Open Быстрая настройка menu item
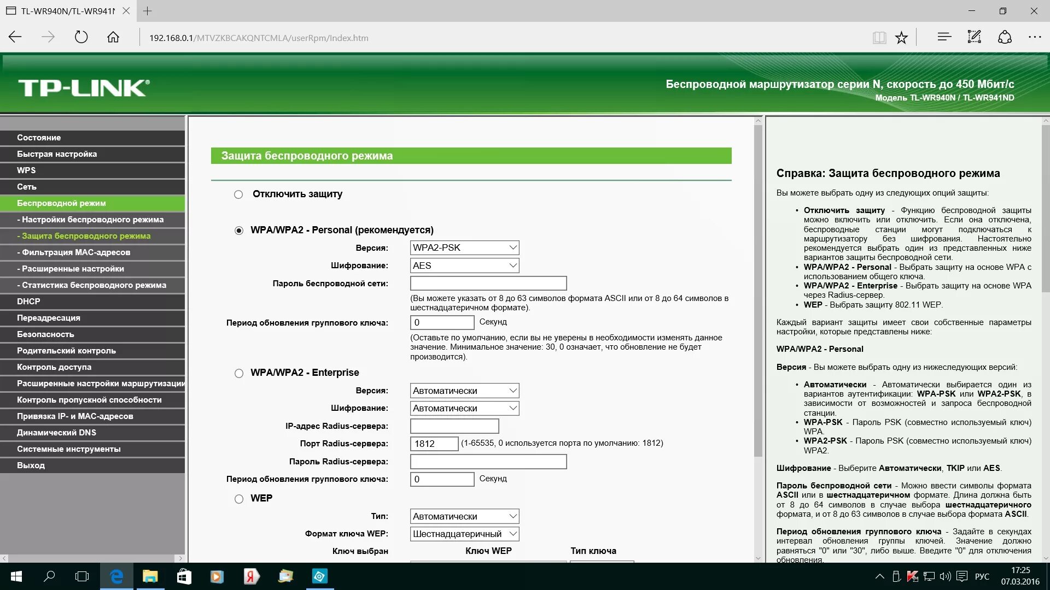 [92, 154]
